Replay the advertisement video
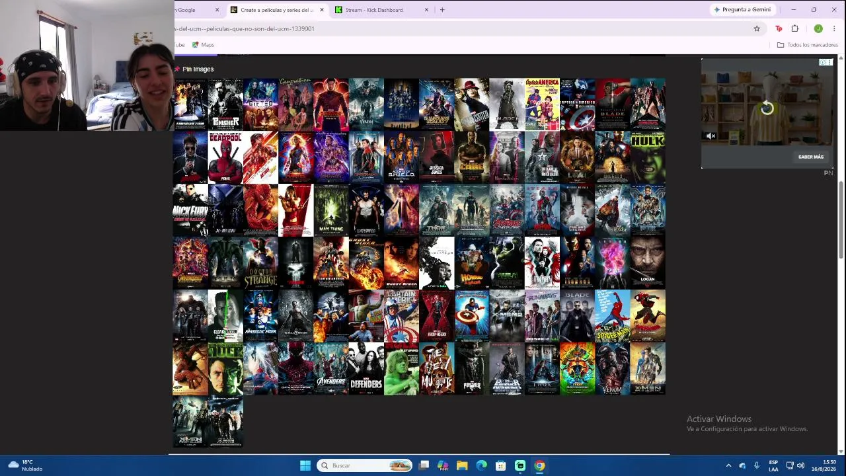The height and width of the screenshot is (476, 846). pos(767,108)
